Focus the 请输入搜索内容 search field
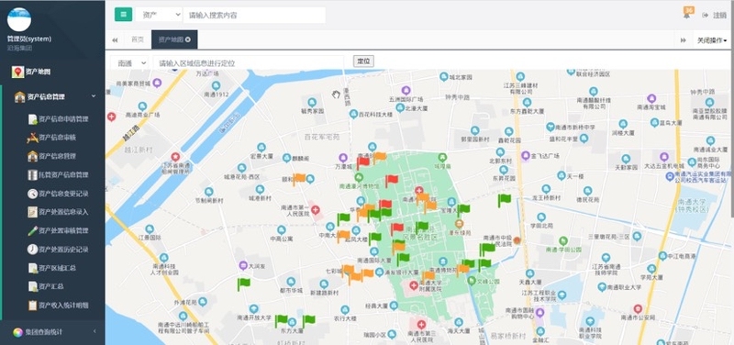The image size is (734, 345). pos(254,15)
